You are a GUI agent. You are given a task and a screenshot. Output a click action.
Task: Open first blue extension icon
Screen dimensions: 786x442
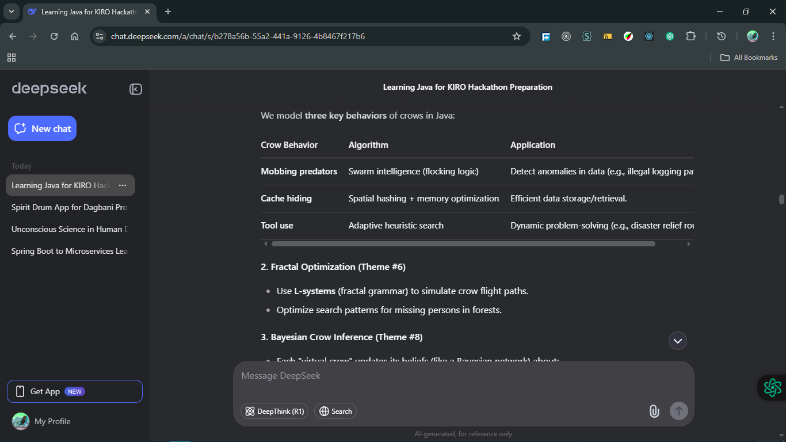(x=546, y=36)
